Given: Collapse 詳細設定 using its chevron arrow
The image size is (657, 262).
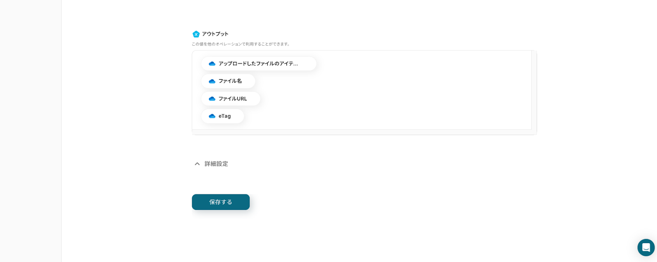Looking at the screenshot, I should coord(197,164).
